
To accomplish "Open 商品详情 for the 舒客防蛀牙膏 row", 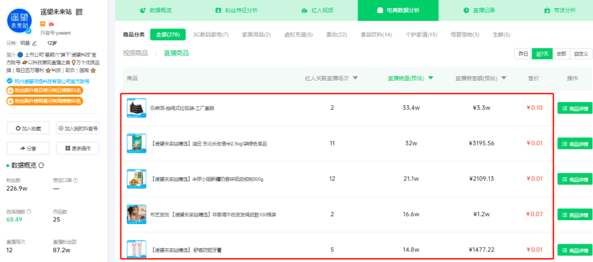I will tap(575, 250).
